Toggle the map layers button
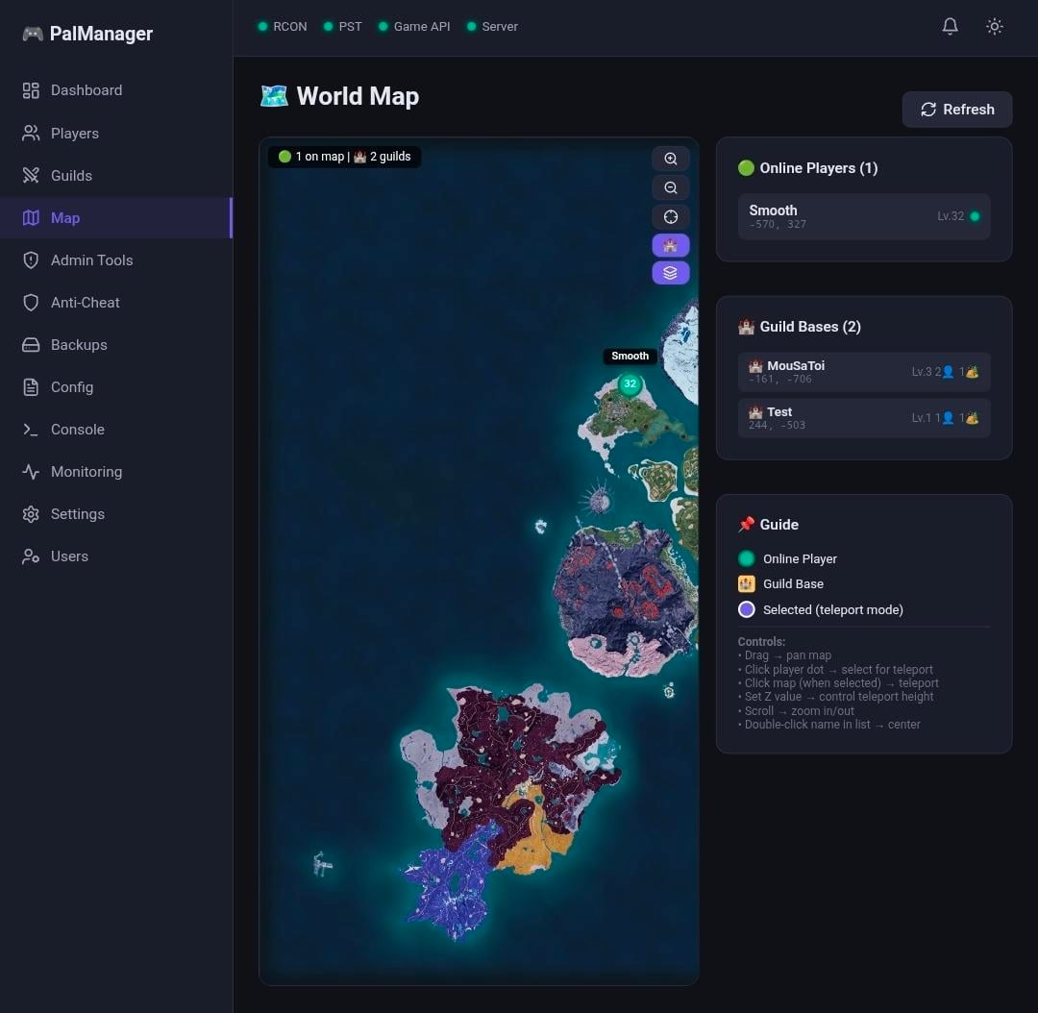Screen dimensions: 1038x1013 671,273
